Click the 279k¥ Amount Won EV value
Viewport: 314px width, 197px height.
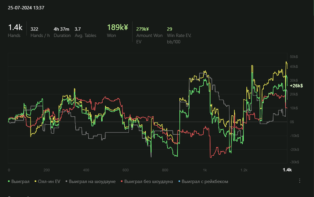tap(142, 29)
